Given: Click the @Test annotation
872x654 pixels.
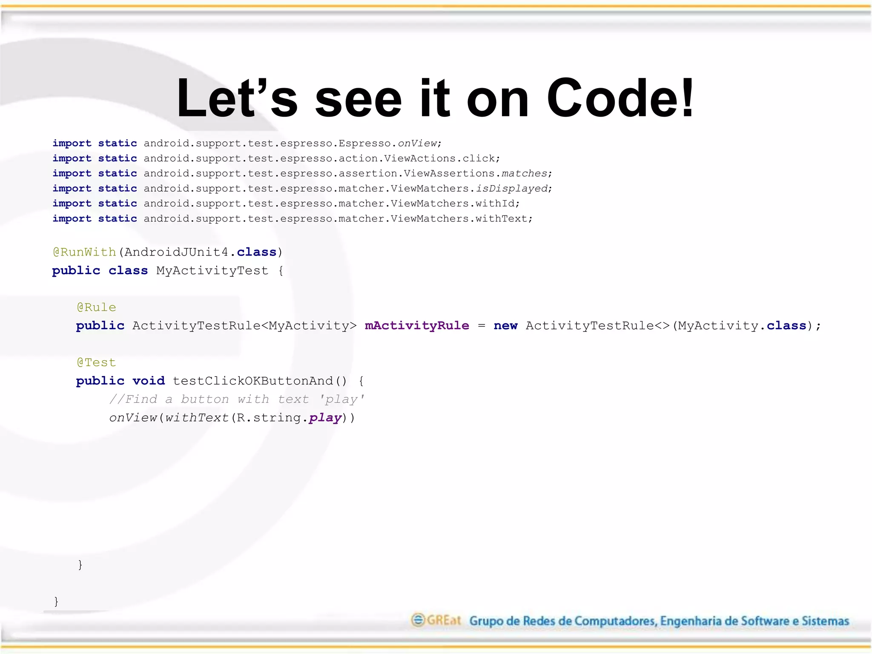Looking at the screenshot, I should click(x=96, y=362).
